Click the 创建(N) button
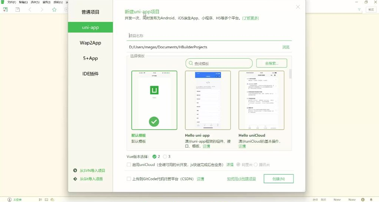 [x=279, y=179]
